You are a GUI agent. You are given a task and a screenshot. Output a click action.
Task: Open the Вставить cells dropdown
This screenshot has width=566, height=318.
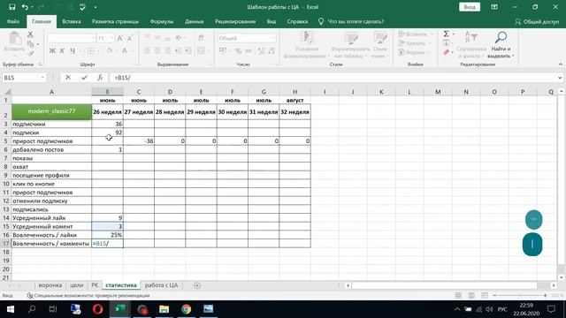click(x=416, y=34)
